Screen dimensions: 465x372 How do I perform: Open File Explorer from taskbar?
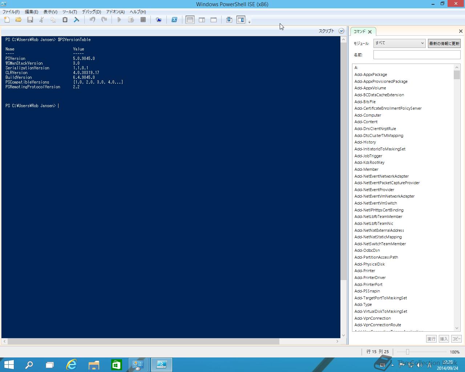point(94,365)
